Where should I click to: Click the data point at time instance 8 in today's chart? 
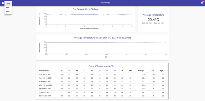pyautogui.click(x=113, y=14)
